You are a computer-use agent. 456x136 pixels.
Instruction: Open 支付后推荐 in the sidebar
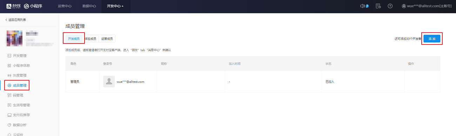(19, 115)
